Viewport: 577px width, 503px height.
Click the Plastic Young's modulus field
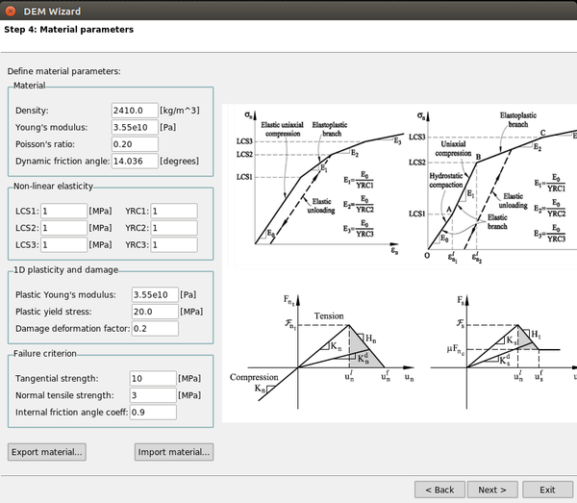click(x=154, y=294)
